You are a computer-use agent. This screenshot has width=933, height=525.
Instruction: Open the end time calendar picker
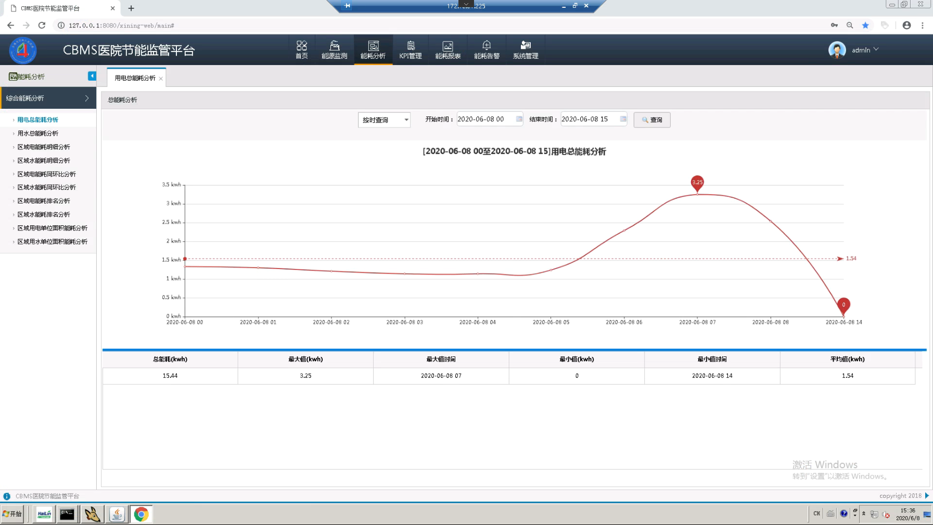click(x=623, y=119)
